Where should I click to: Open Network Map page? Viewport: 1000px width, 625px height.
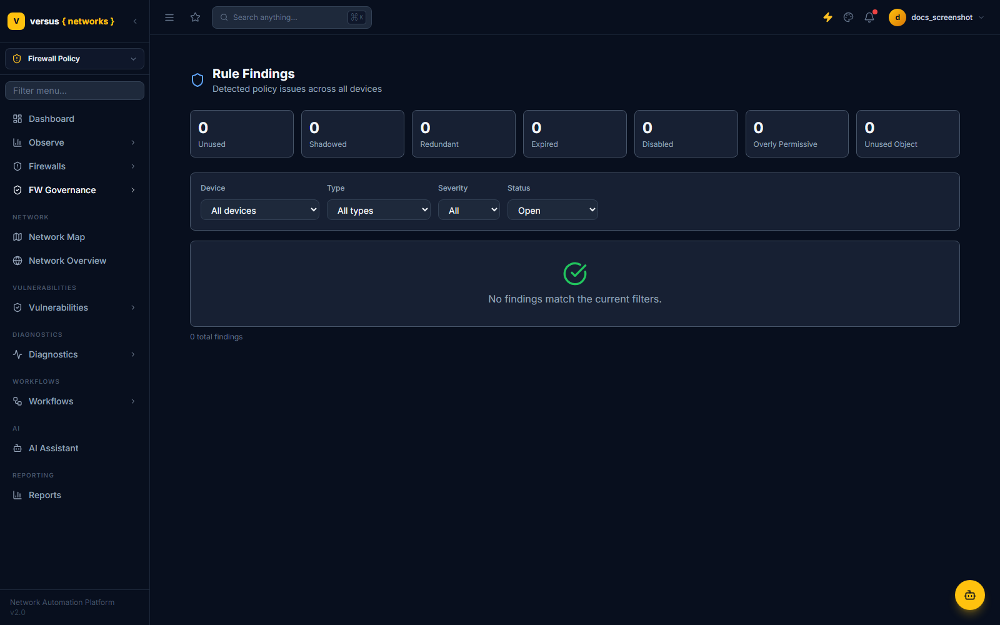(x=74, y=237)
